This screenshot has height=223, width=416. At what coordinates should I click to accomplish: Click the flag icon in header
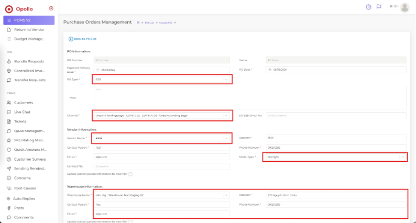coord(379,7)
